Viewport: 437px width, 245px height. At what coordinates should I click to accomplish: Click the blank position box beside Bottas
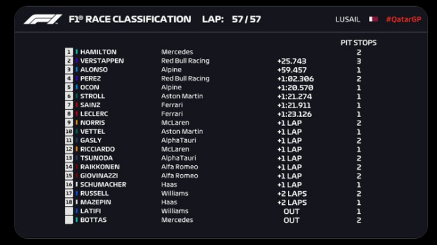point(69,220)
